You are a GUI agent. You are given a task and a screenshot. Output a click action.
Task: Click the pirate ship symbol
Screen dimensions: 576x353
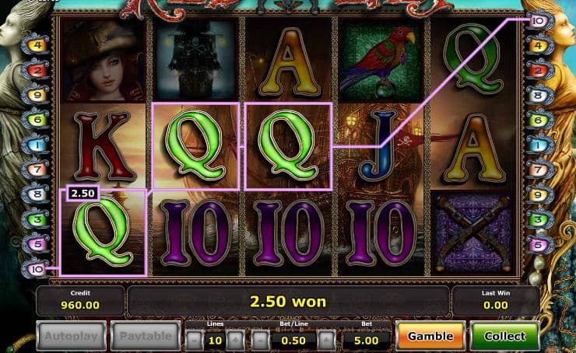[195, 61]
